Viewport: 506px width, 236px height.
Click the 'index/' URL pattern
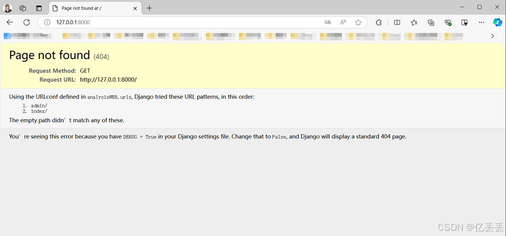pos(39,111)
